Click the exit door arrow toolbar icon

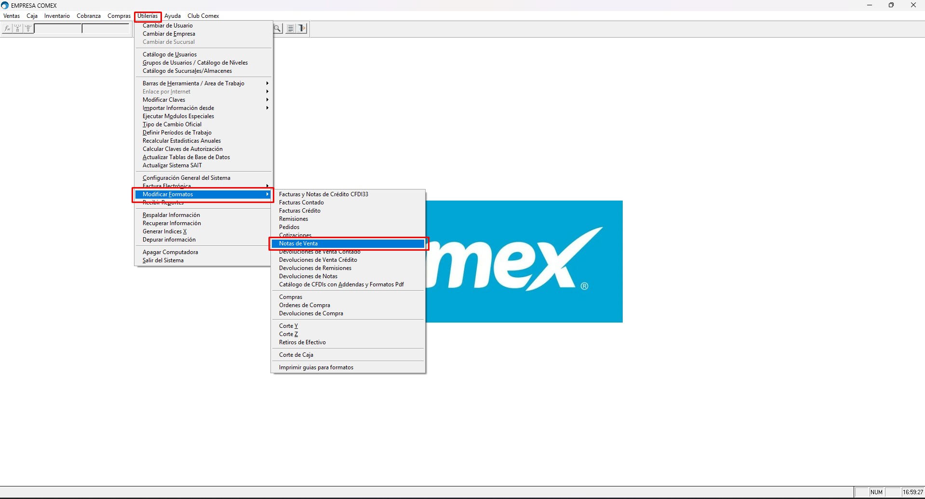pyautogui.click(x=302, y=28)
